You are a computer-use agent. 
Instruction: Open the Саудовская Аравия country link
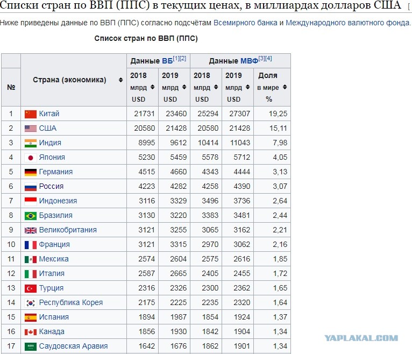coord(73,346)
